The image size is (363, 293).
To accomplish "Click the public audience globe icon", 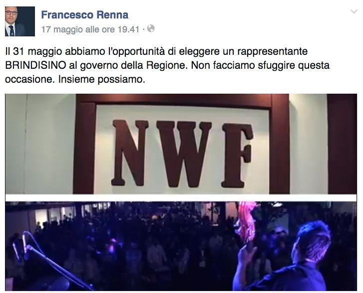I will [x=151, y=29].
